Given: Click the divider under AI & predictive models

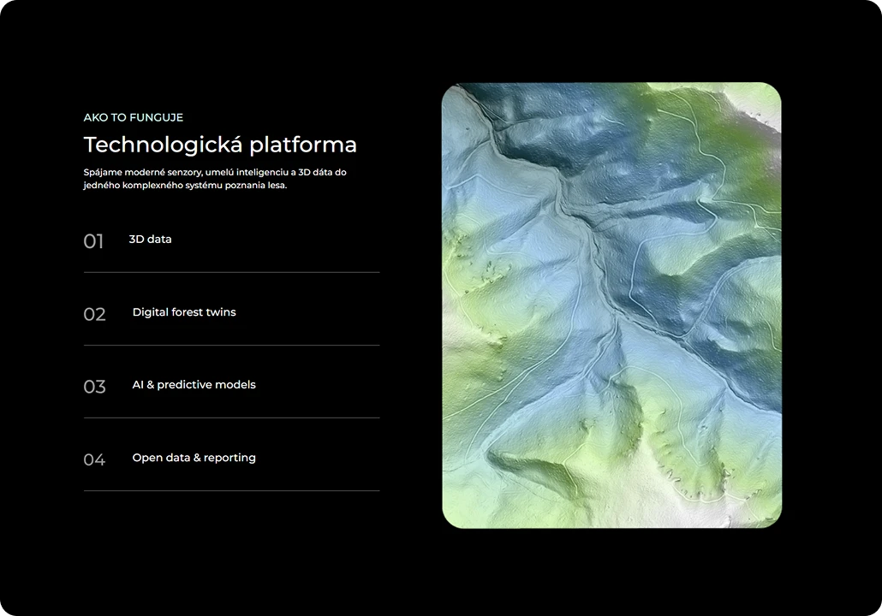Looking at the screenshot, I should pos(231,418).
